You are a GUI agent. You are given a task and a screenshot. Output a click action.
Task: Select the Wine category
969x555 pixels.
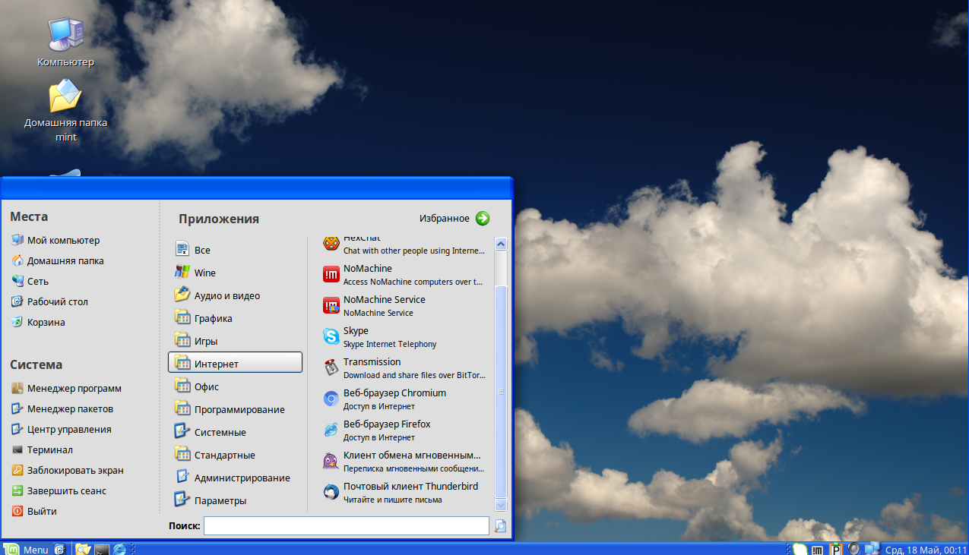204,273
